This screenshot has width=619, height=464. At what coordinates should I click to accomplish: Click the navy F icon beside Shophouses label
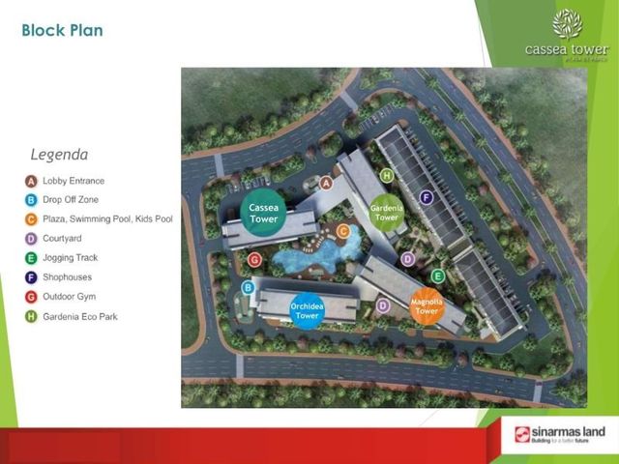tap(31, 277)
